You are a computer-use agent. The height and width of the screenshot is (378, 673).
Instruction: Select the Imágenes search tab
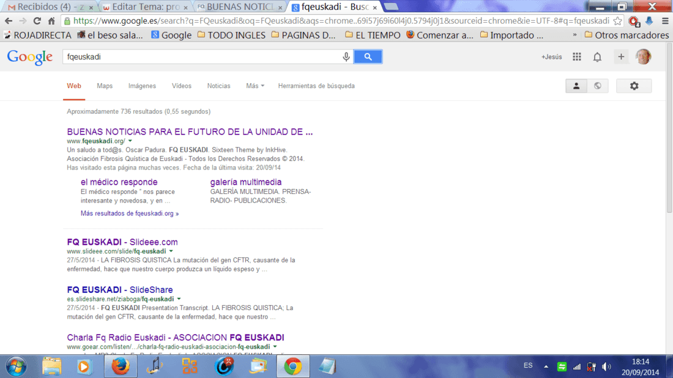(x=142, y=86)
